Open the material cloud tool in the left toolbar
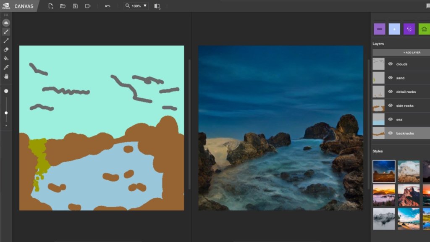The image size is (430, 242). [6, 23]
